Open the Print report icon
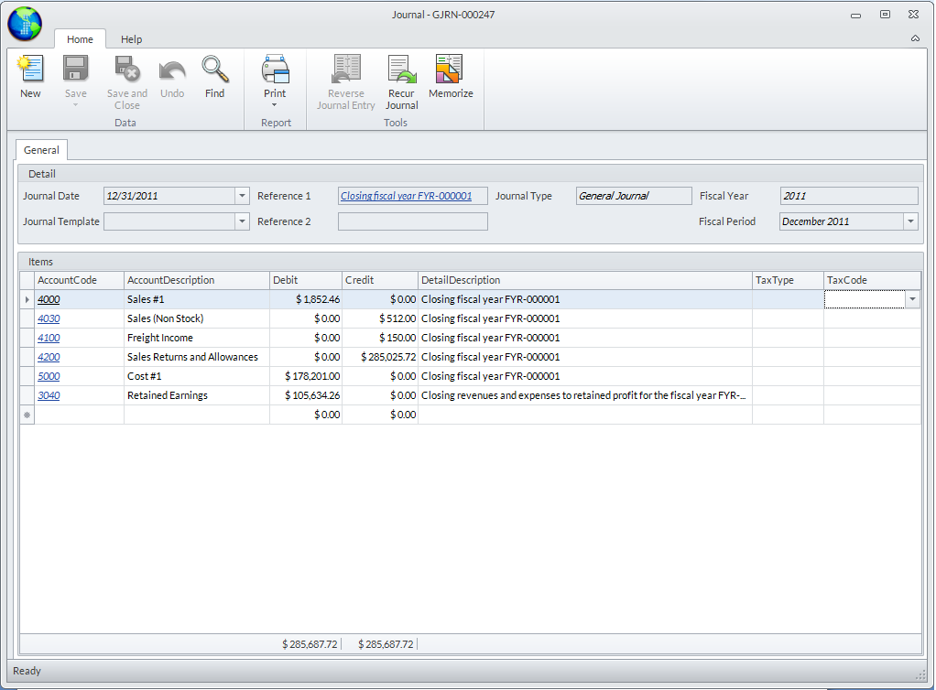Image resolution: width=936 pixels, height=690 pixels. click(x=275, y=70)
